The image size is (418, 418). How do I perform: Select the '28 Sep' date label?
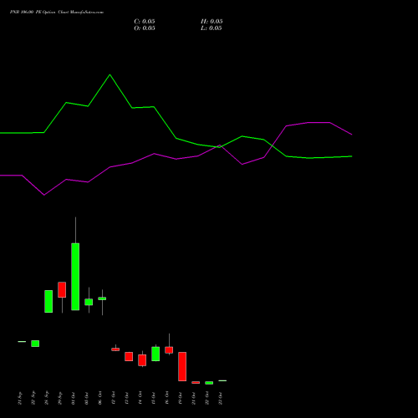pos(47,398)
